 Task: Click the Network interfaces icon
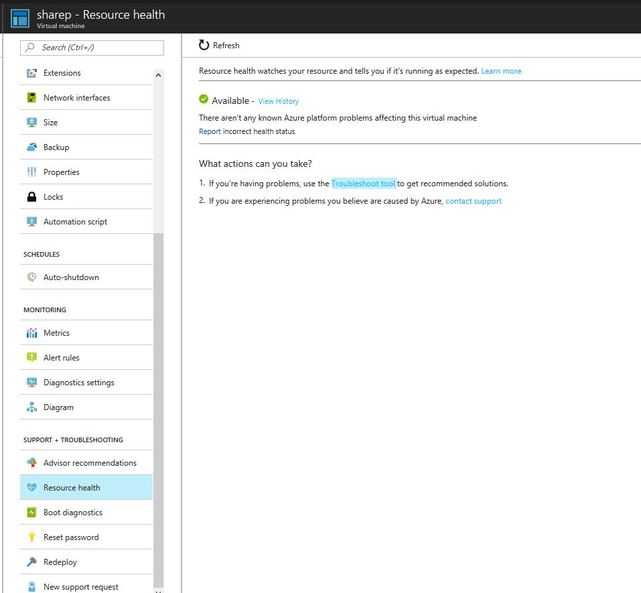[31, 98]
